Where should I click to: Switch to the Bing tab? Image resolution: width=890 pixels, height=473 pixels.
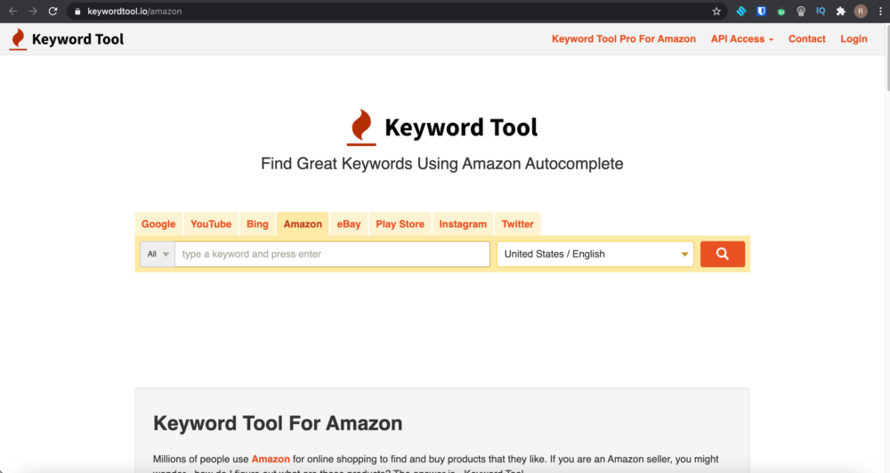point(257,224)
